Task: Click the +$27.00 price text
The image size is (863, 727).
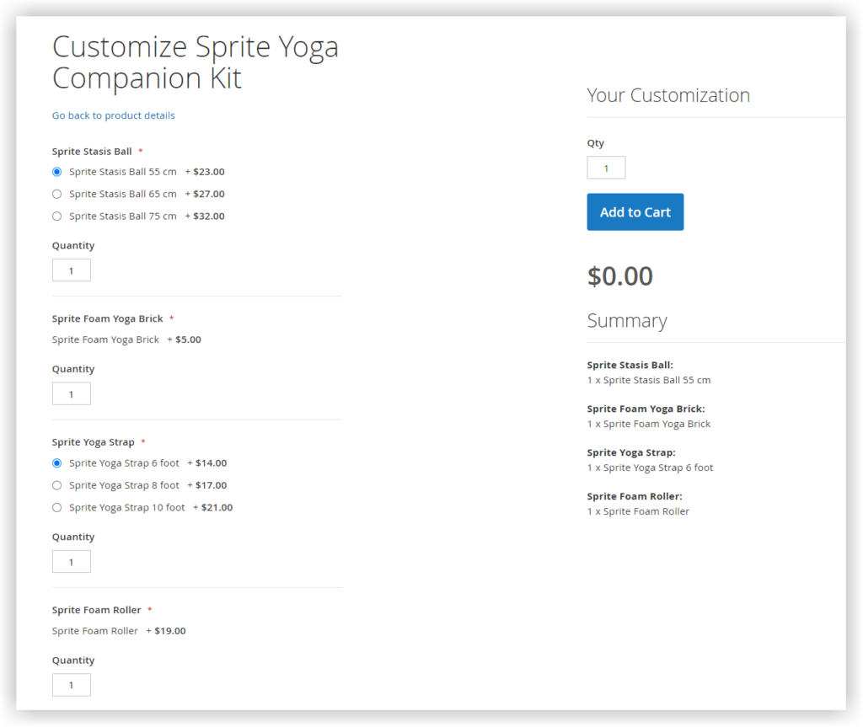Action: [x=205, y=194]
